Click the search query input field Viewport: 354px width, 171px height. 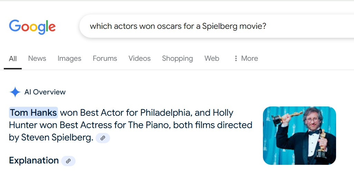217,26
